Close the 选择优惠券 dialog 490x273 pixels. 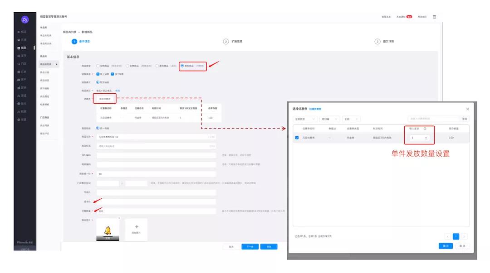(x=467, y=109)
